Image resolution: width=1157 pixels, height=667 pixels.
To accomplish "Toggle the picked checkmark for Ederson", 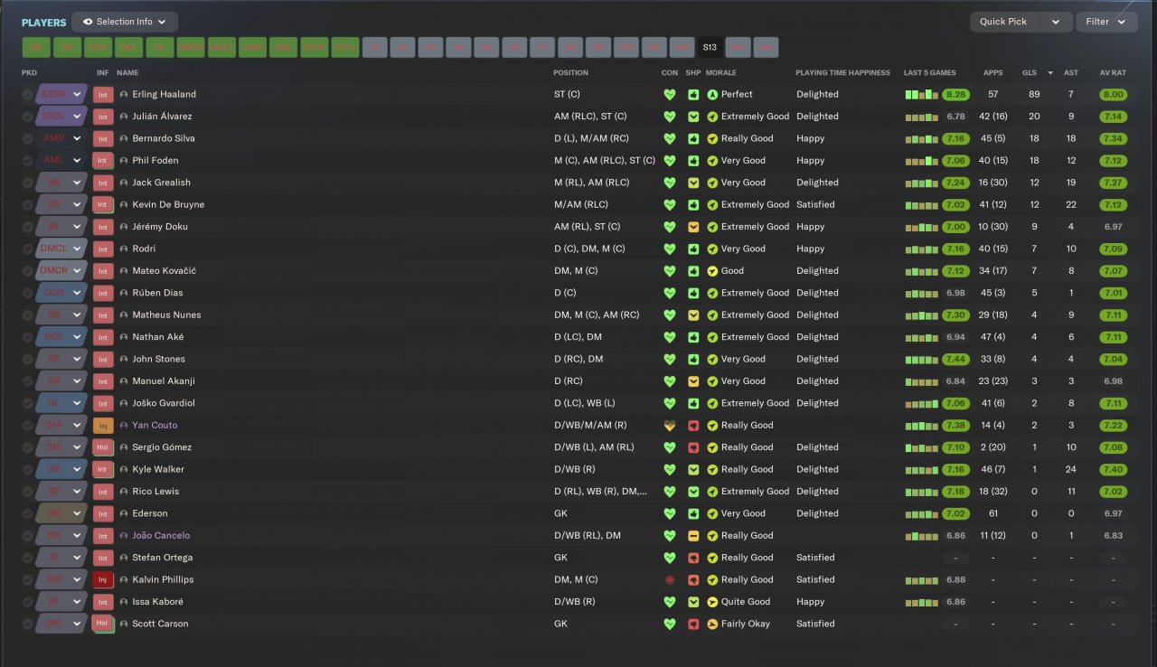I will pos(27,513).
